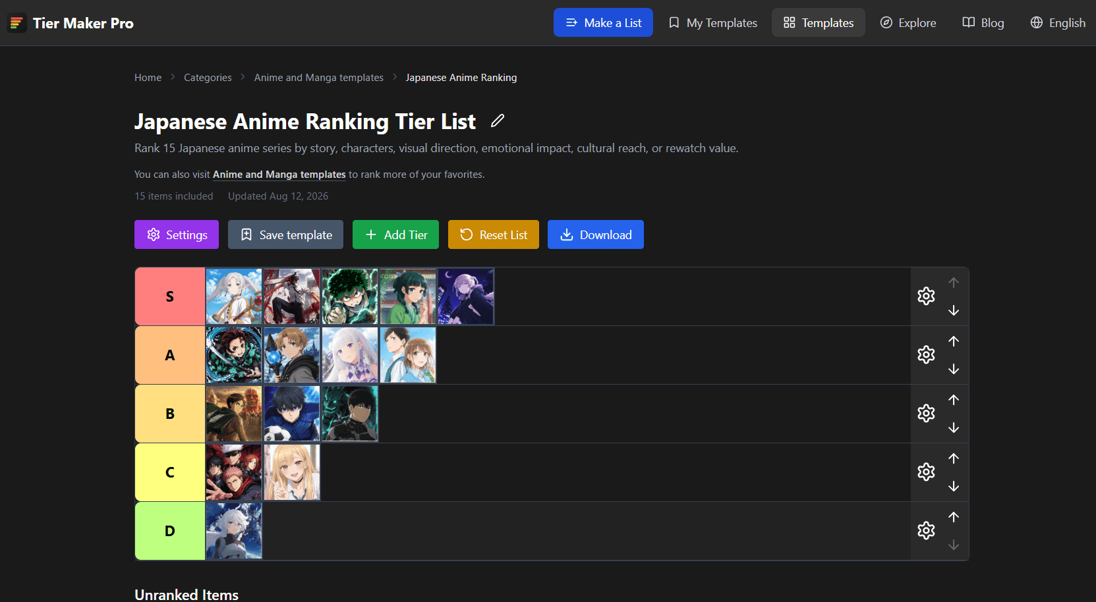Click the "15 items included" text
The image size is (1096, 602).
(x=174, y=196)
